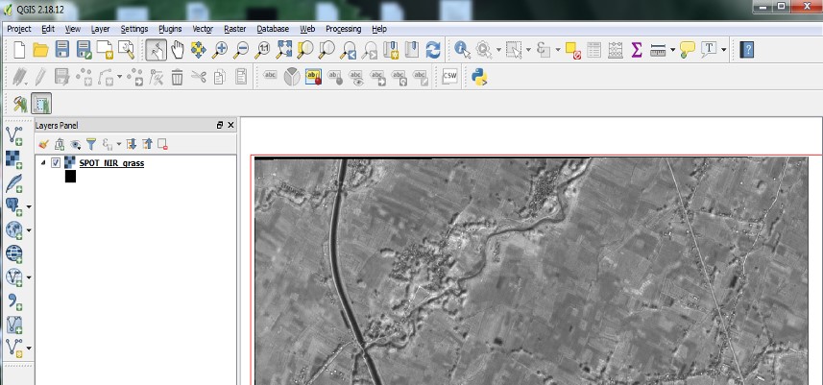This screenshot has height=385, width=823.
Task: Open the Vector menu
Action: point(203,29)
